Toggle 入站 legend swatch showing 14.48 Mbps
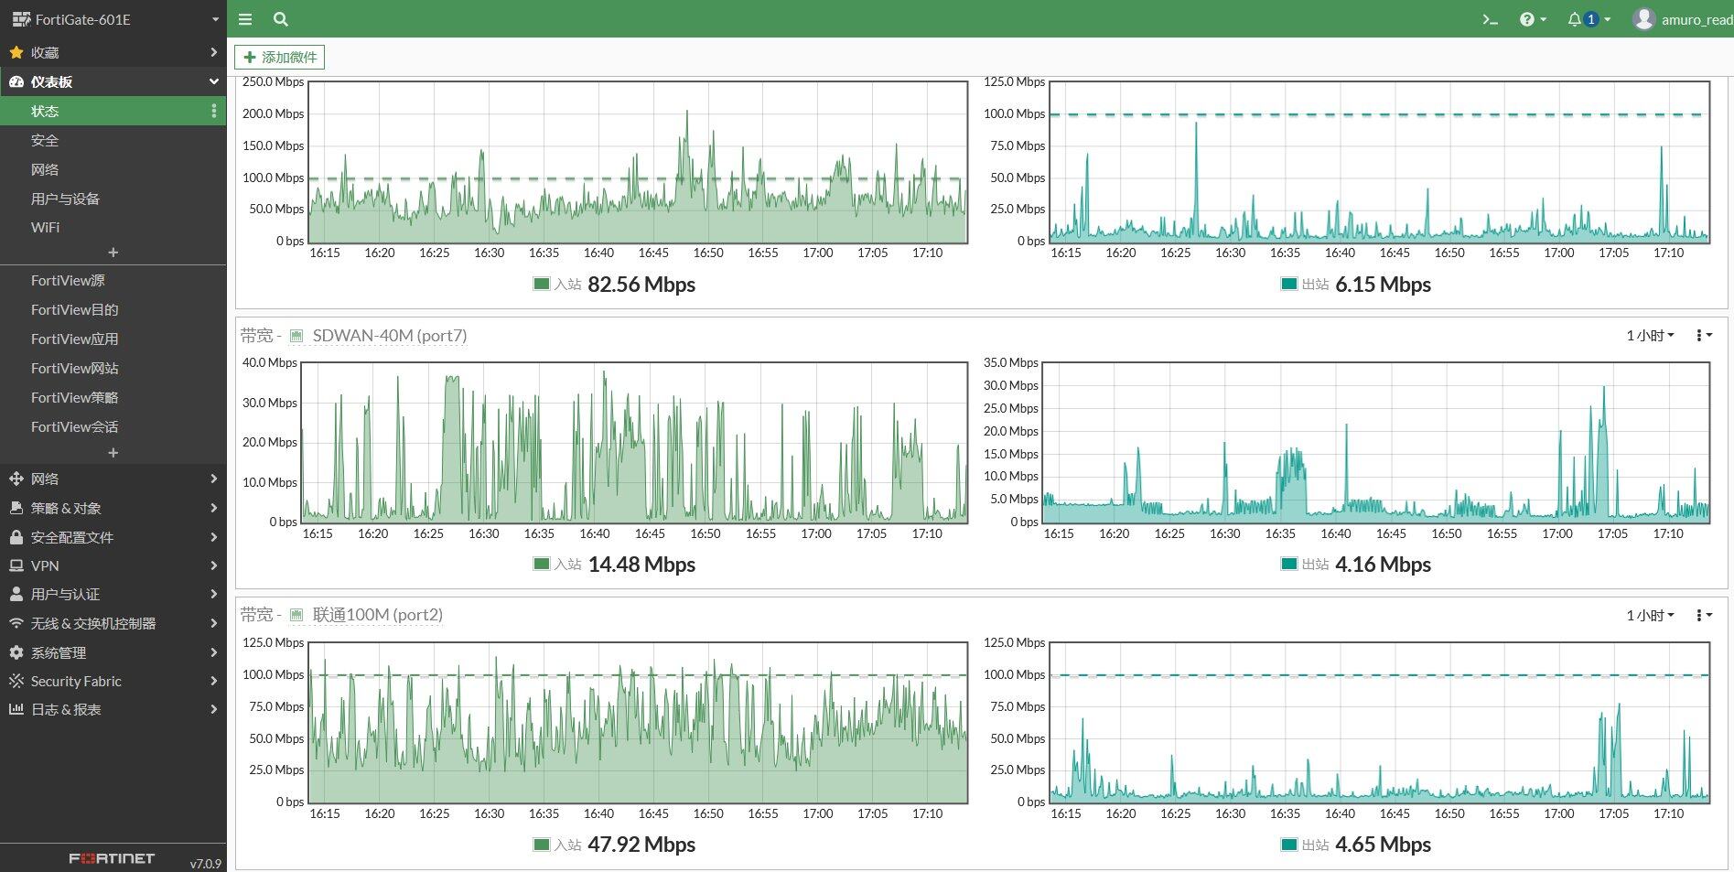This screenshot has width=1734, height=872. tap(542, 564)
